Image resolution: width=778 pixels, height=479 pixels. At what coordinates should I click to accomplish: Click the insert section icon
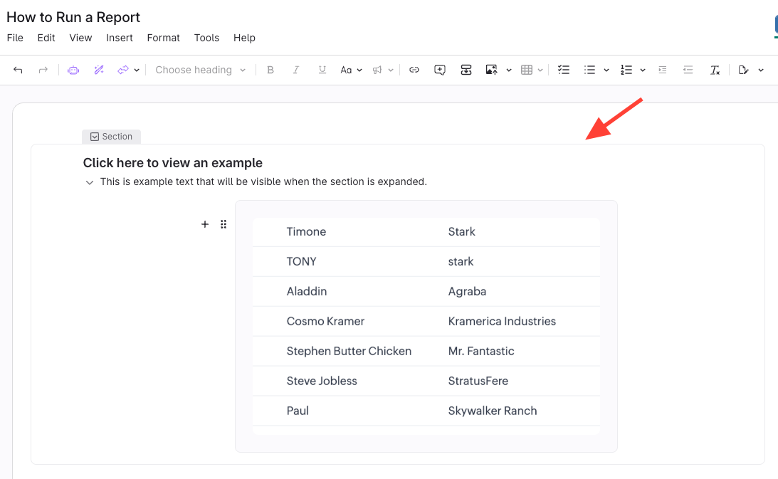click(466, 70)
